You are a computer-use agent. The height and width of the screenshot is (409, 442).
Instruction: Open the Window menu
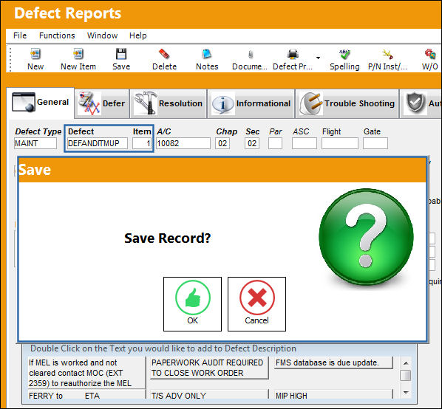coord(102,35)
